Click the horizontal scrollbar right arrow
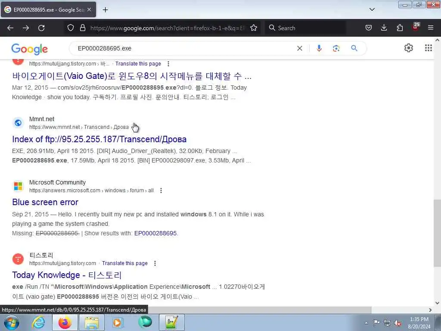 430,310
